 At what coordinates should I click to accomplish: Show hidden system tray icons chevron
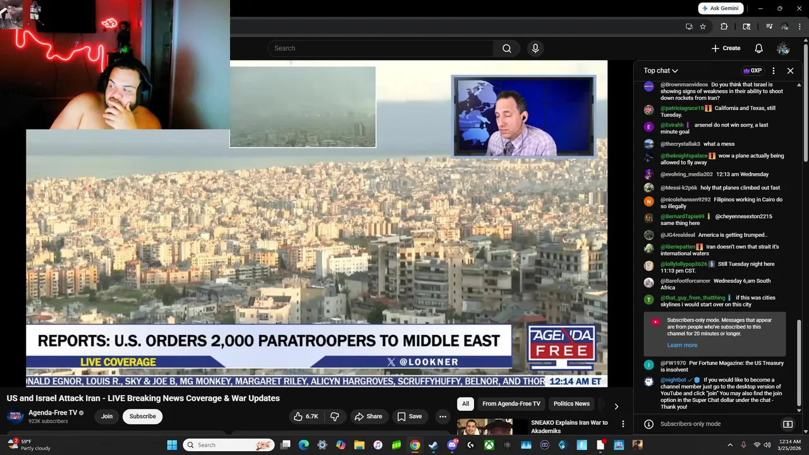[x=730, y=445]
